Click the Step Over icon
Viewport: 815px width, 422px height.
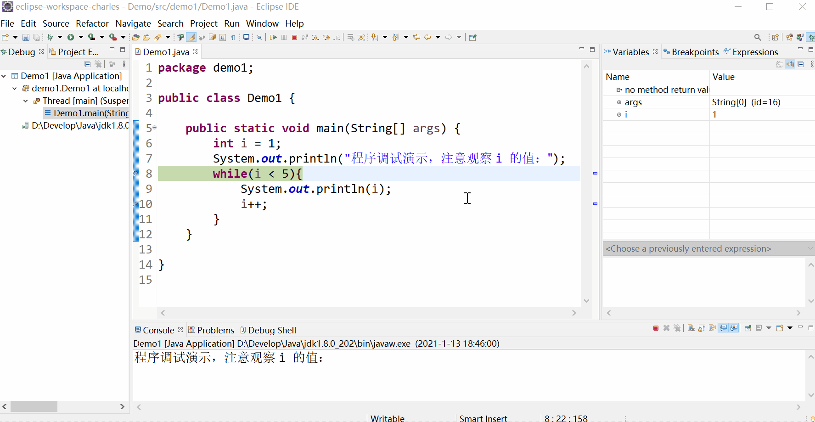(x=326, y=37)
